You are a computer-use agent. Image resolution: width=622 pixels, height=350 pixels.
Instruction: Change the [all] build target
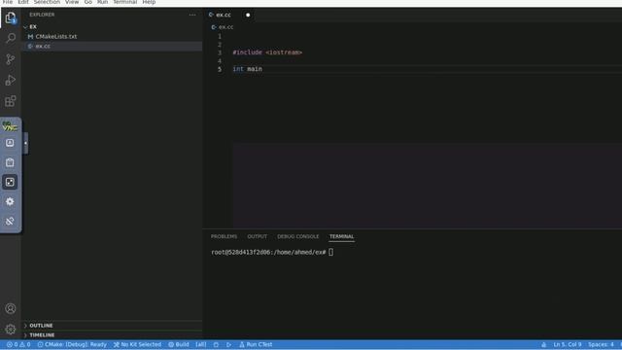[201, 344]
